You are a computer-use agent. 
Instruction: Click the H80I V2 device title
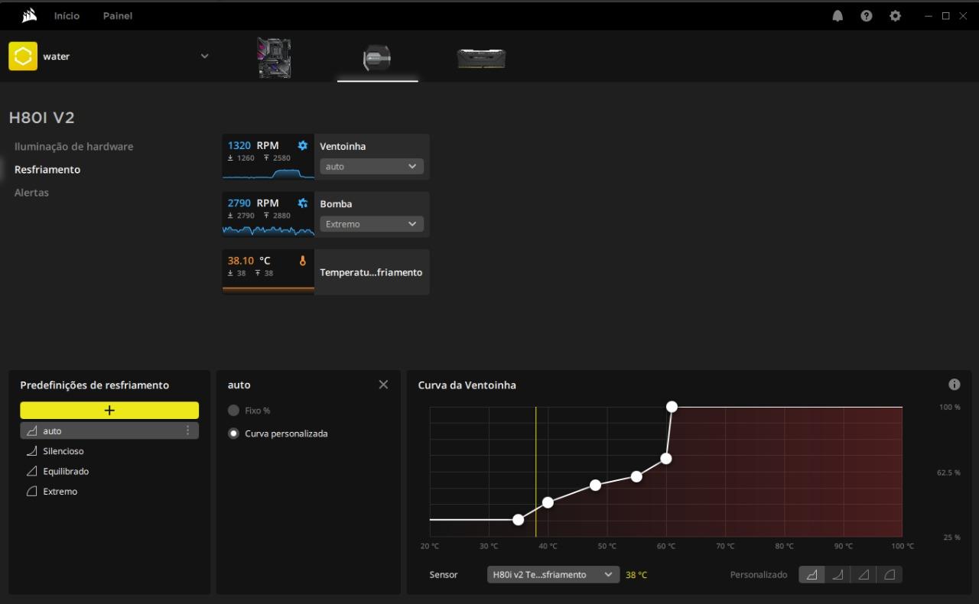click(41, 118)
